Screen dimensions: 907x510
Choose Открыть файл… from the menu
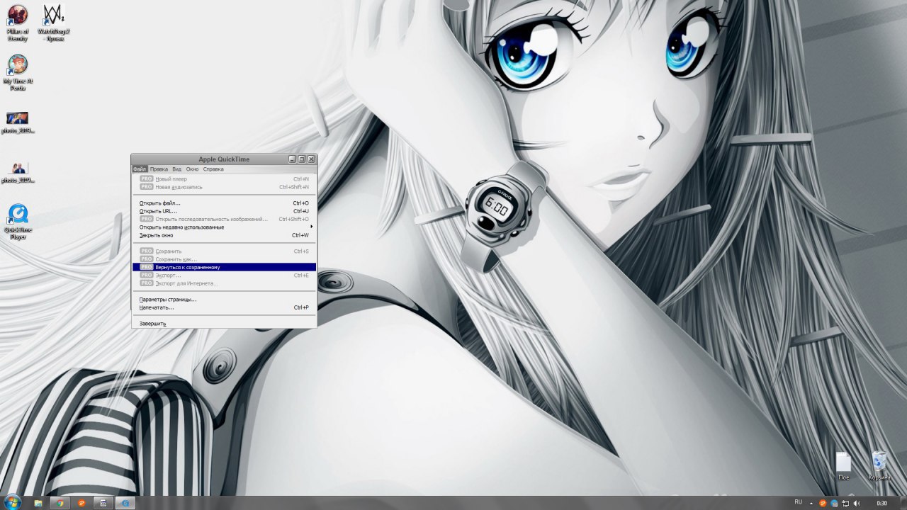tap(224, 203)
